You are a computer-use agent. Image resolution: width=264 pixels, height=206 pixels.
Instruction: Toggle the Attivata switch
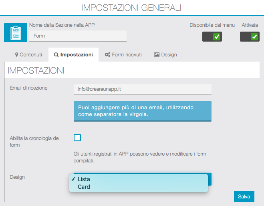click(250, 37)
